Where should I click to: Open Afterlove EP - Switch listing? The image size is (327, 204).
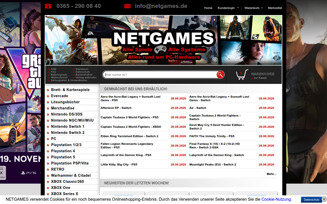coord(116,108)
